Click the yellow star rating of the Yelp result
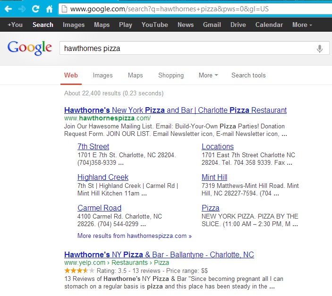332x296 pixels. tap(79, 271)
